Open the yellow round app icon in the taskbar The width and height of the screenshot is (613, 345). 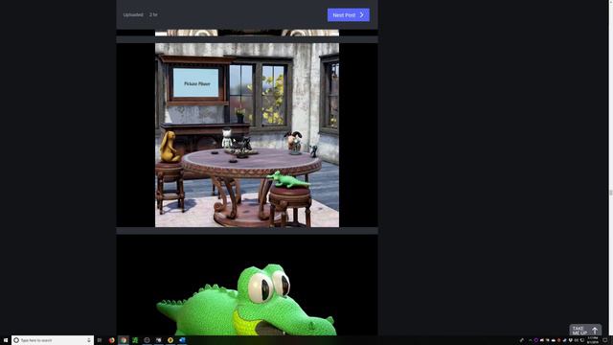170,340
